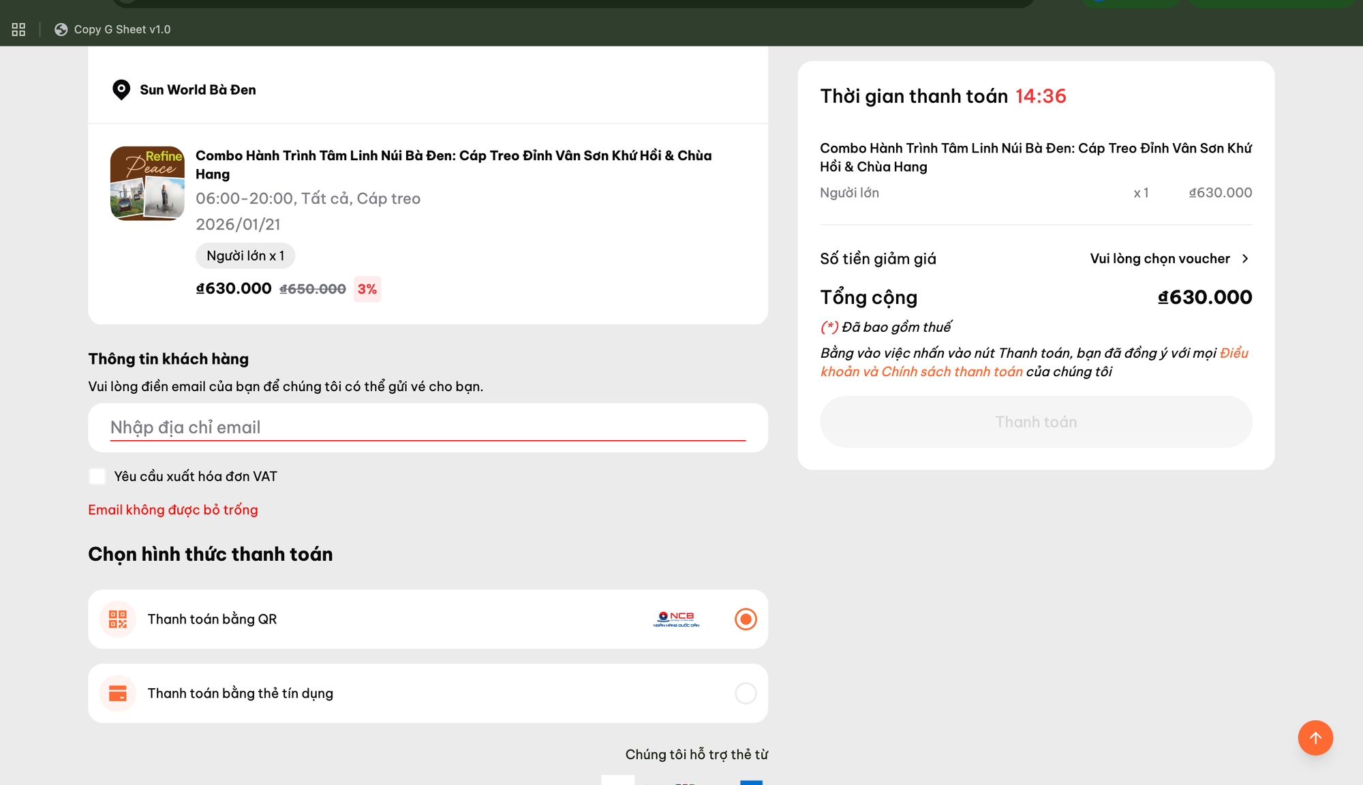Screen dimensions: 1363x785
Task: Click the email address input field
Action: click(x=427, y=427)
